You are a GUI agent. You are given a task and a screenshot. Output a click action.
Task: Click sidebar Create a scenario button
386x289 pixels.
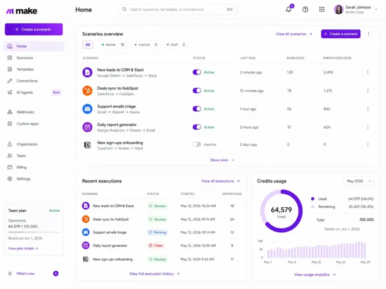click(x=34, y=29)
